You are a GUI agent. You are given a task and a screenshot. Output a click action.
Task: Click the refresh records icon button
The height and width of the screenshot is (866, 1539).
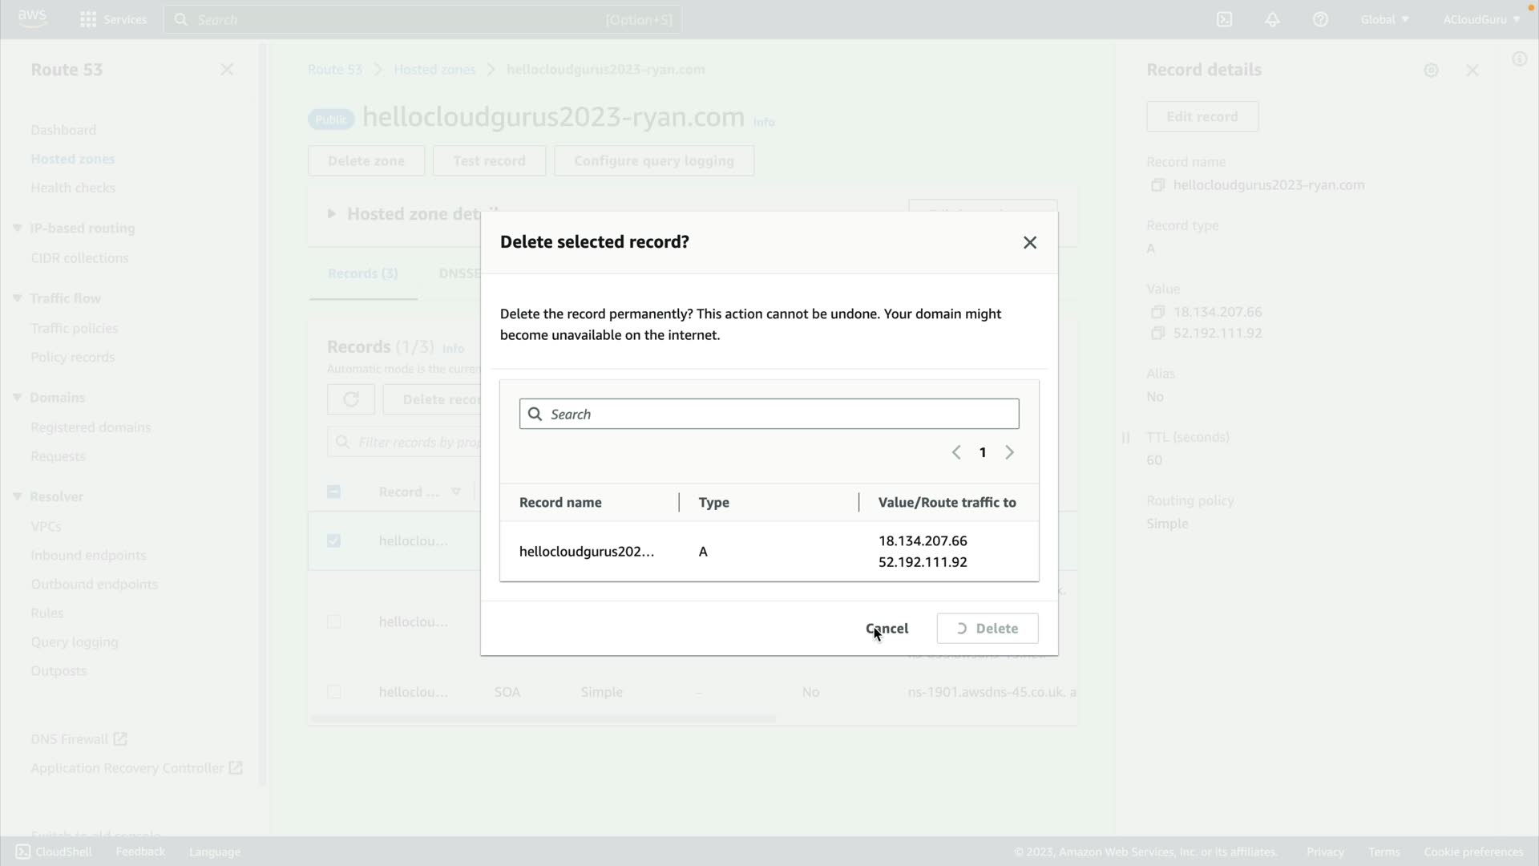(x=350, y=399)
